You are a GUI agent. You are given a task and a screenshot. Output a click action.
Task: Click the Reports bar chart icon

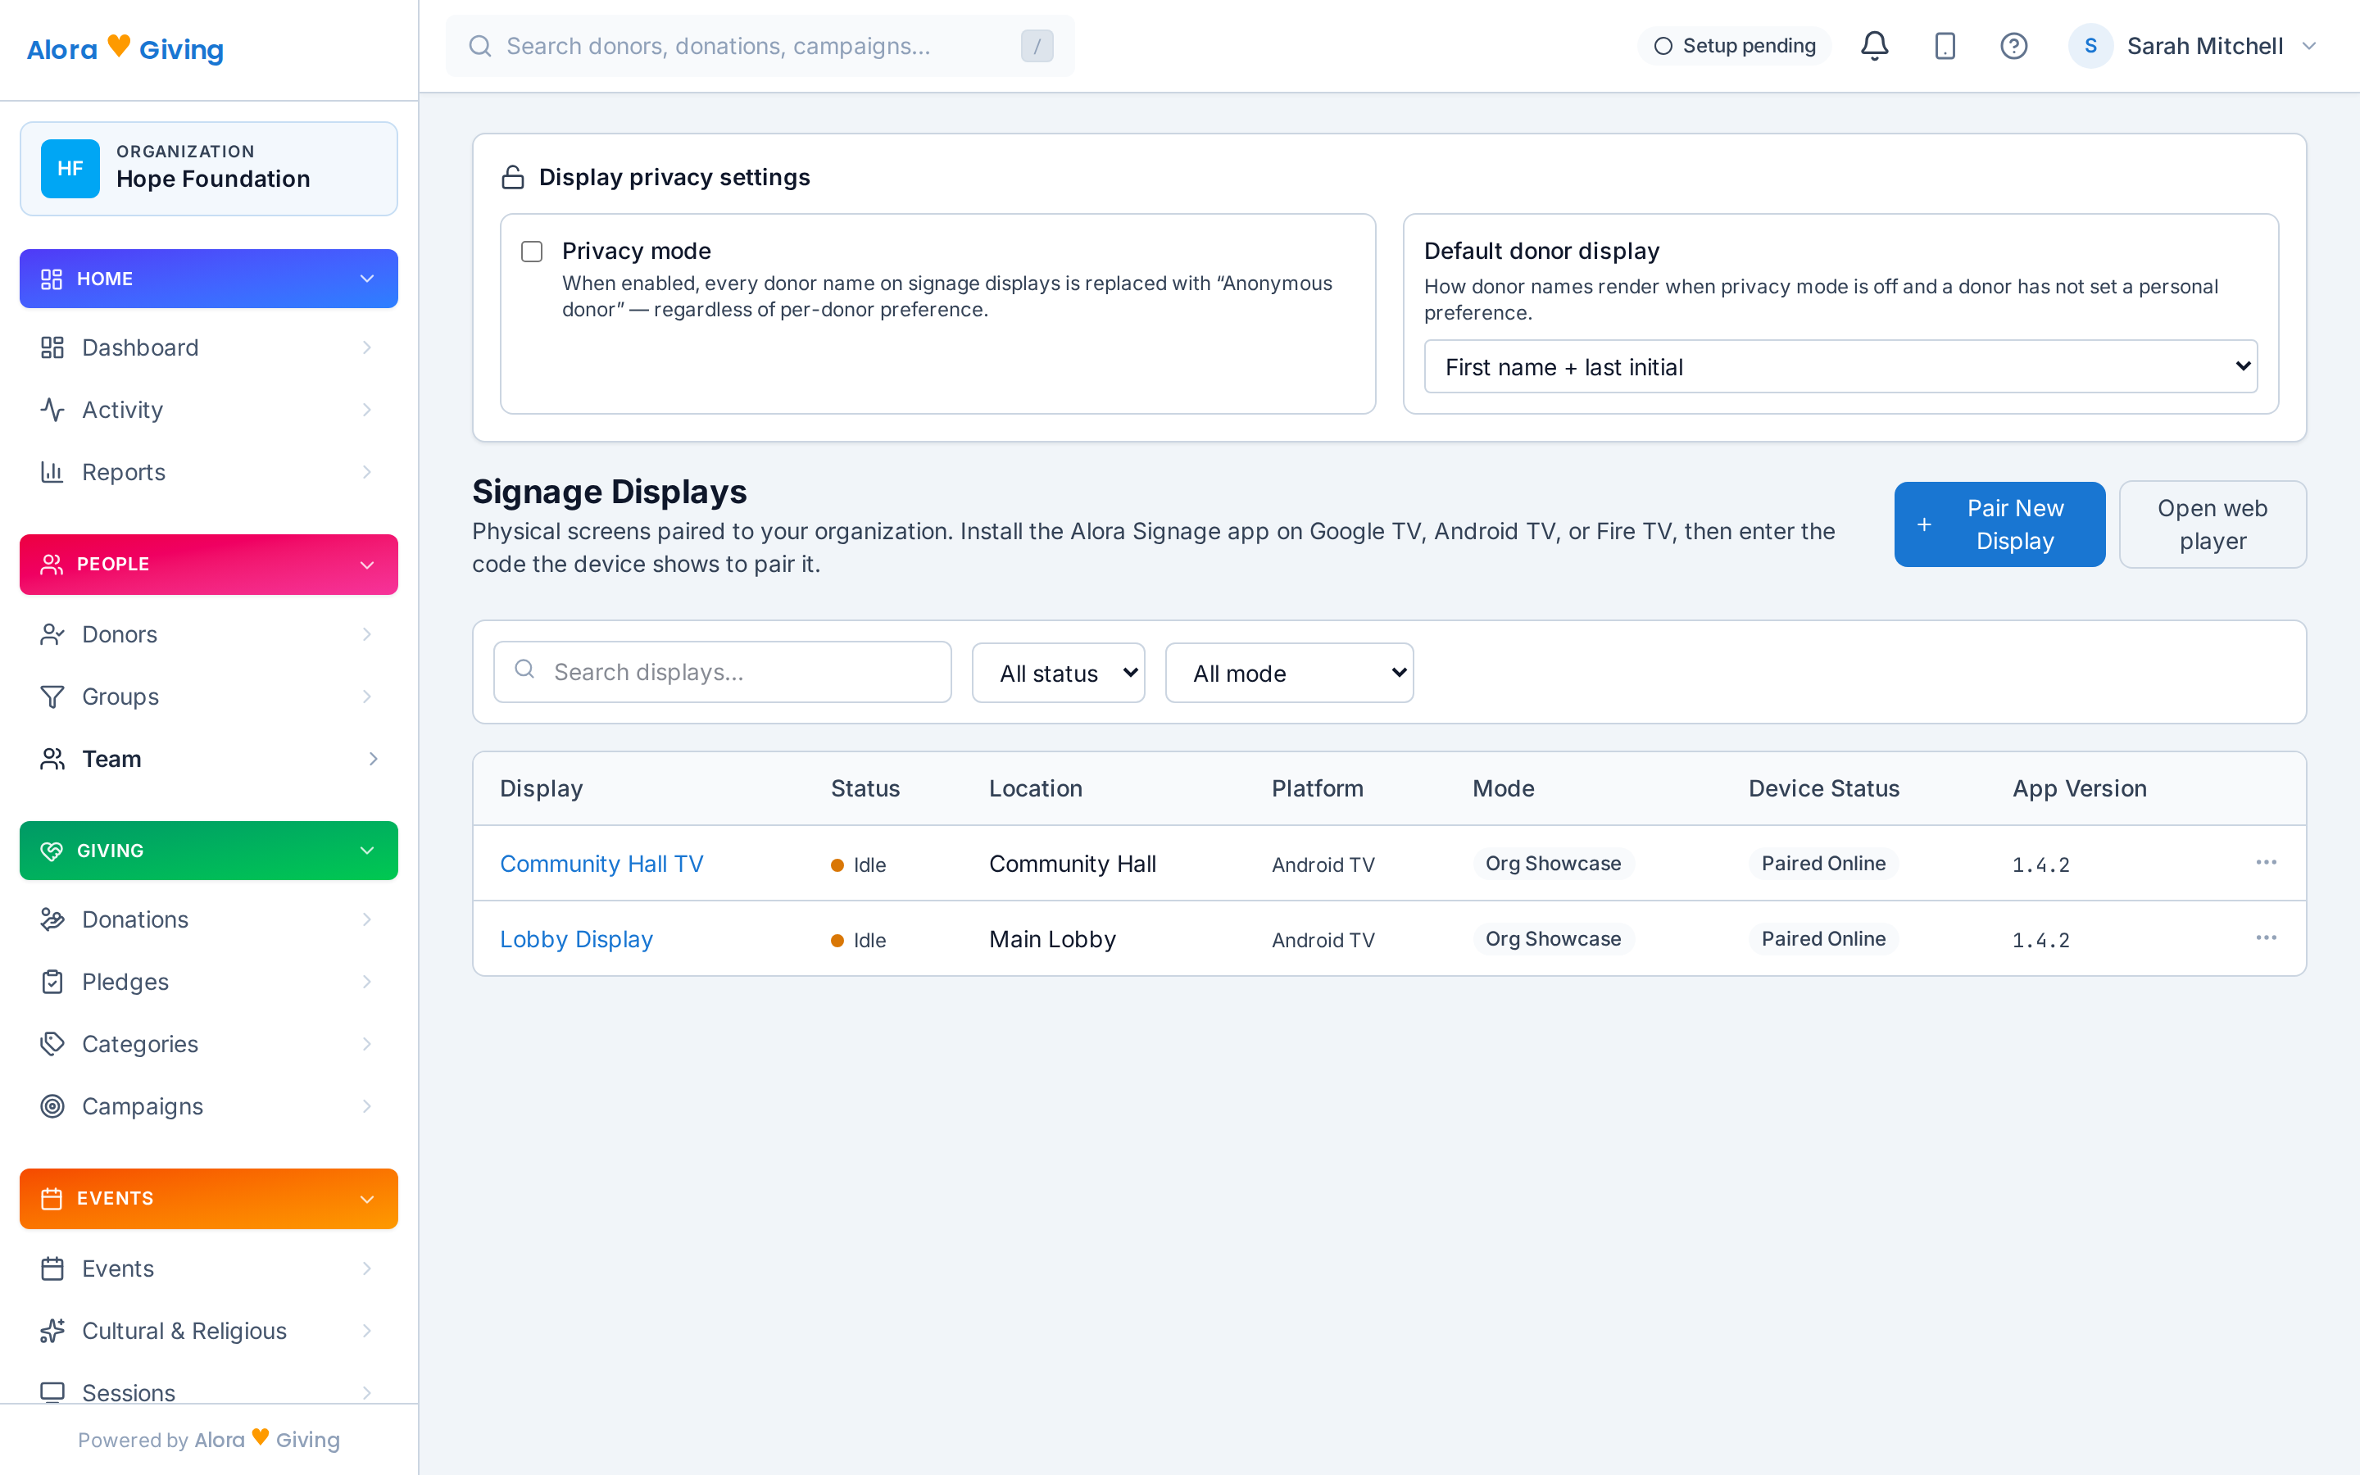[52, 472]
